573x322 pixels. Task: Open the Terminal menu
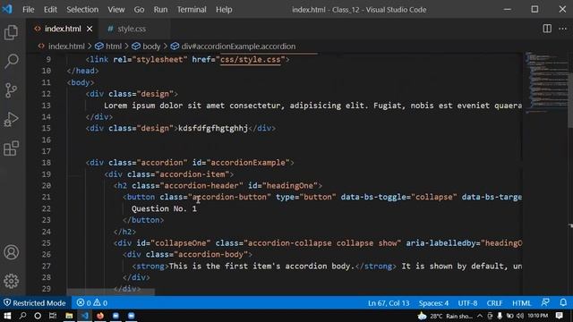point(192,10)
